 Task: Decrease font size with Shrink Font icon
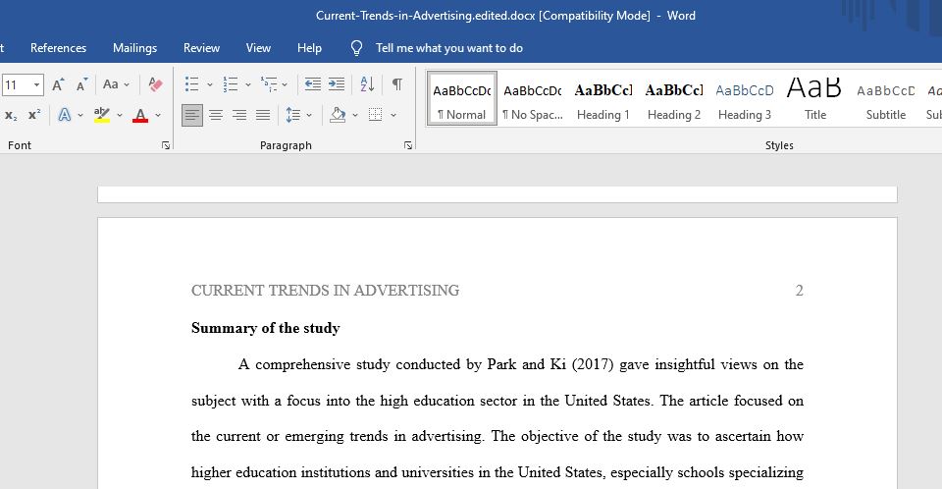(x=82, y=84)
